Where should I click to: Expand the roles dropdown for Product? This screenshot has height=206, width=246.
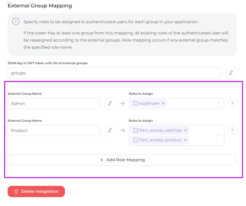[x=218, y=135]
